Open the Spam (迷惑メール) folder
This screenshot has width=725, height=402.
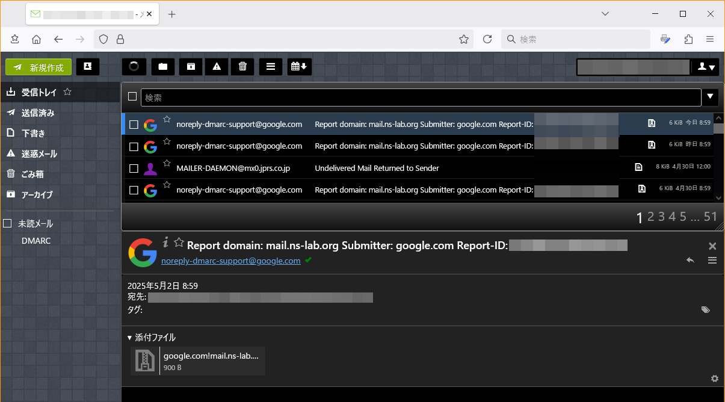pyautogui.click(x=39, y=153)
